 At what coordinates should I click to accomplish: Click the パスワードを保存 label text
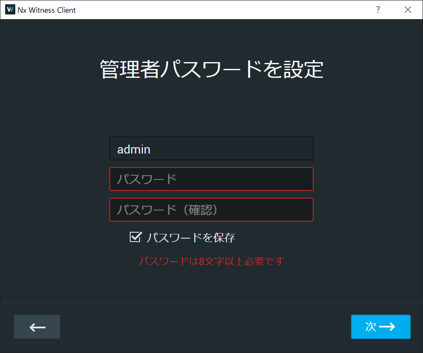point(191,238)
